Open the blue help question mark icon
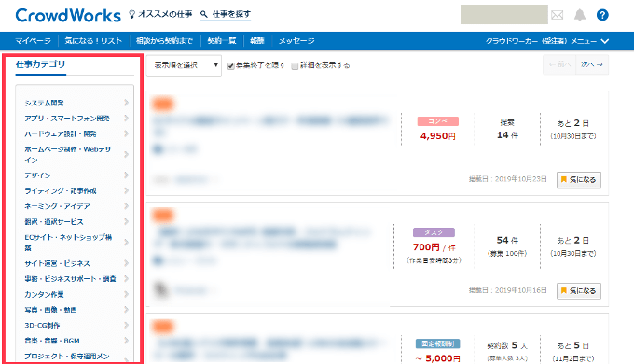This screenshot has width=634, height=364. 602,15
